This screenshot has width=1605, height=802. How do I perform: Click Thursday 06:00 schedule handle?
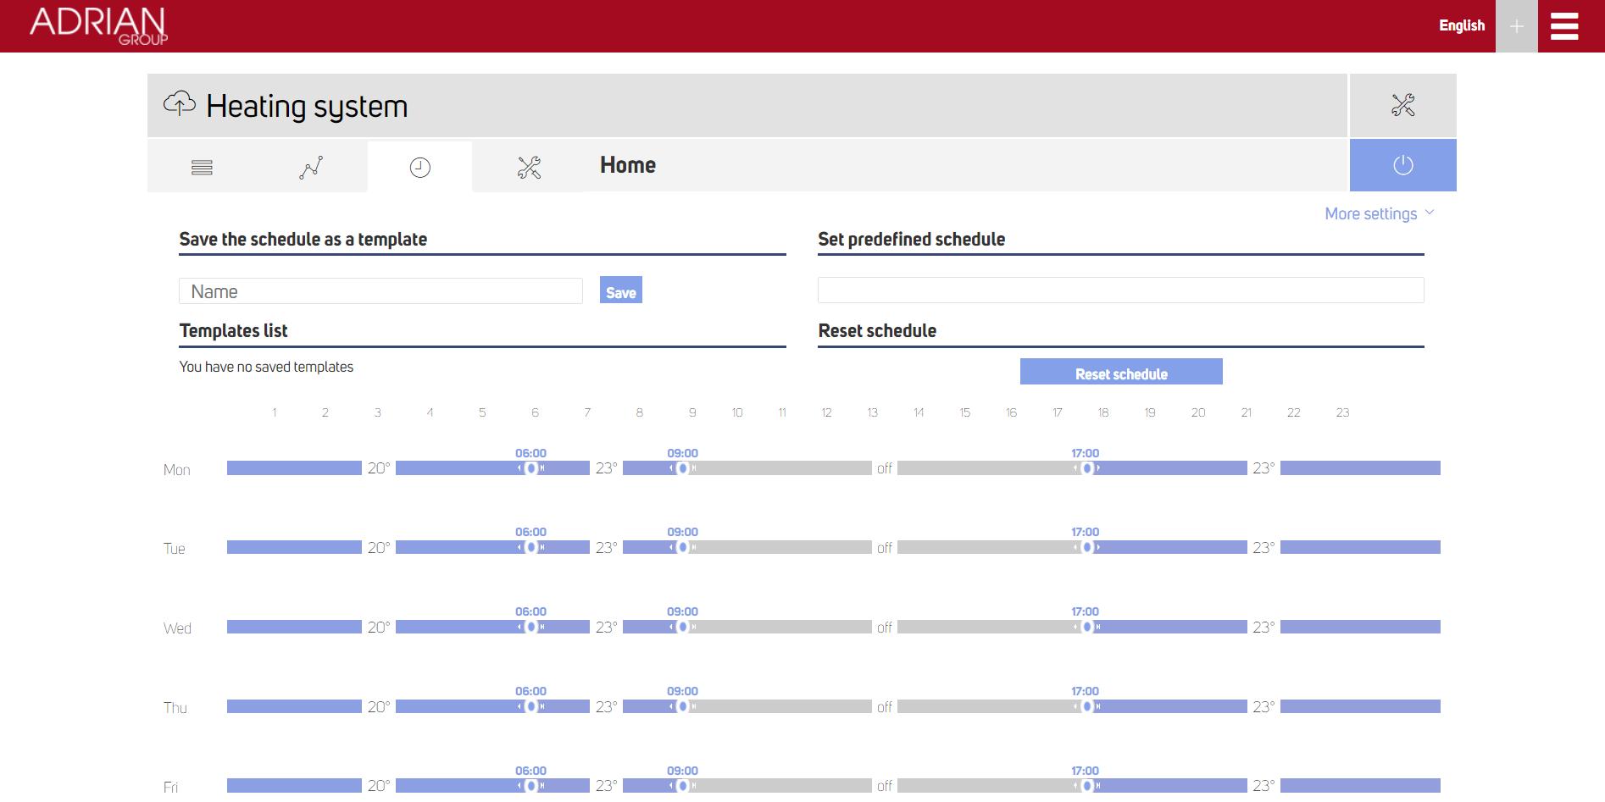(531, 706)
